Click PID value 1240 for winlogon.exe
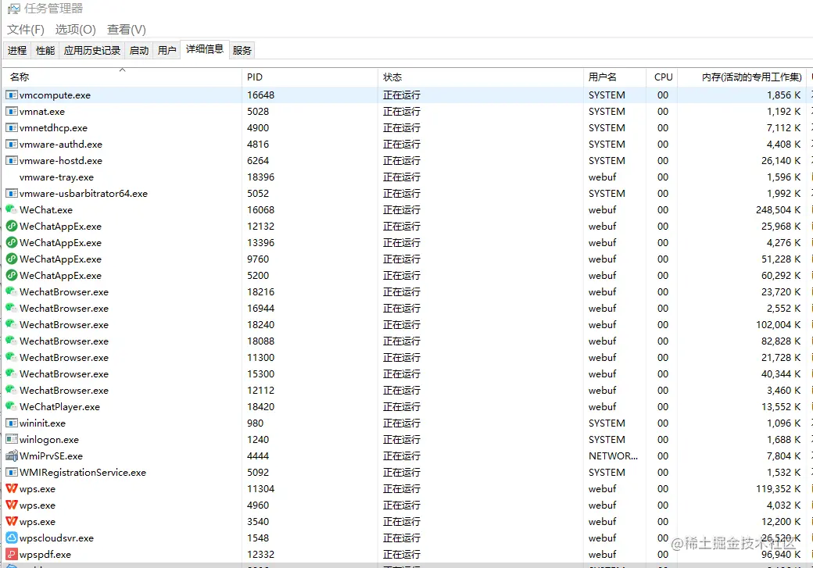813x568 pixels. [x=258, y=439]
